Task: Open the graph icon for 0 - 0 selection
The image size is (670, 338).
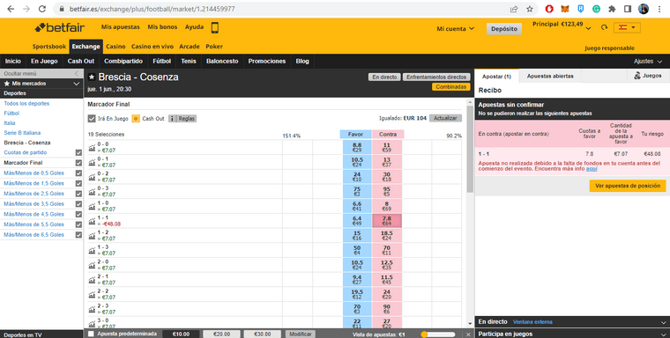Action: tap(92, 148)
